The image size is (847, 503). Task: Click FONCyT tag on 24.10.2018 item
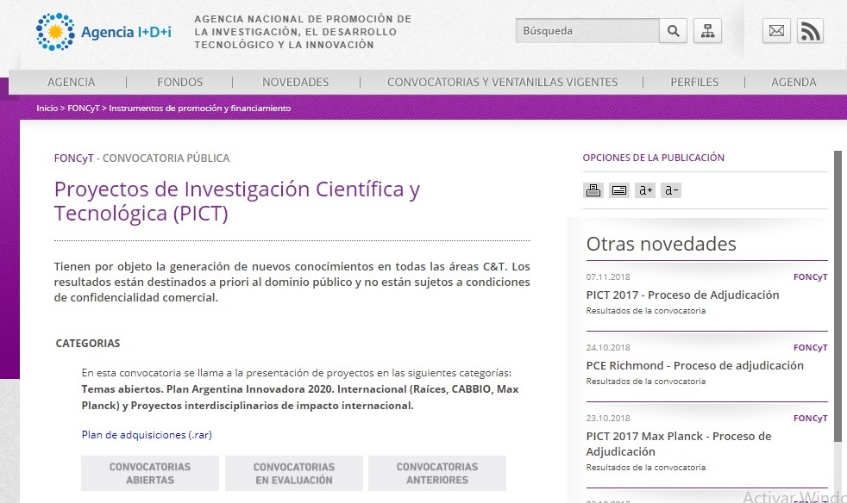tap(810, 348)
